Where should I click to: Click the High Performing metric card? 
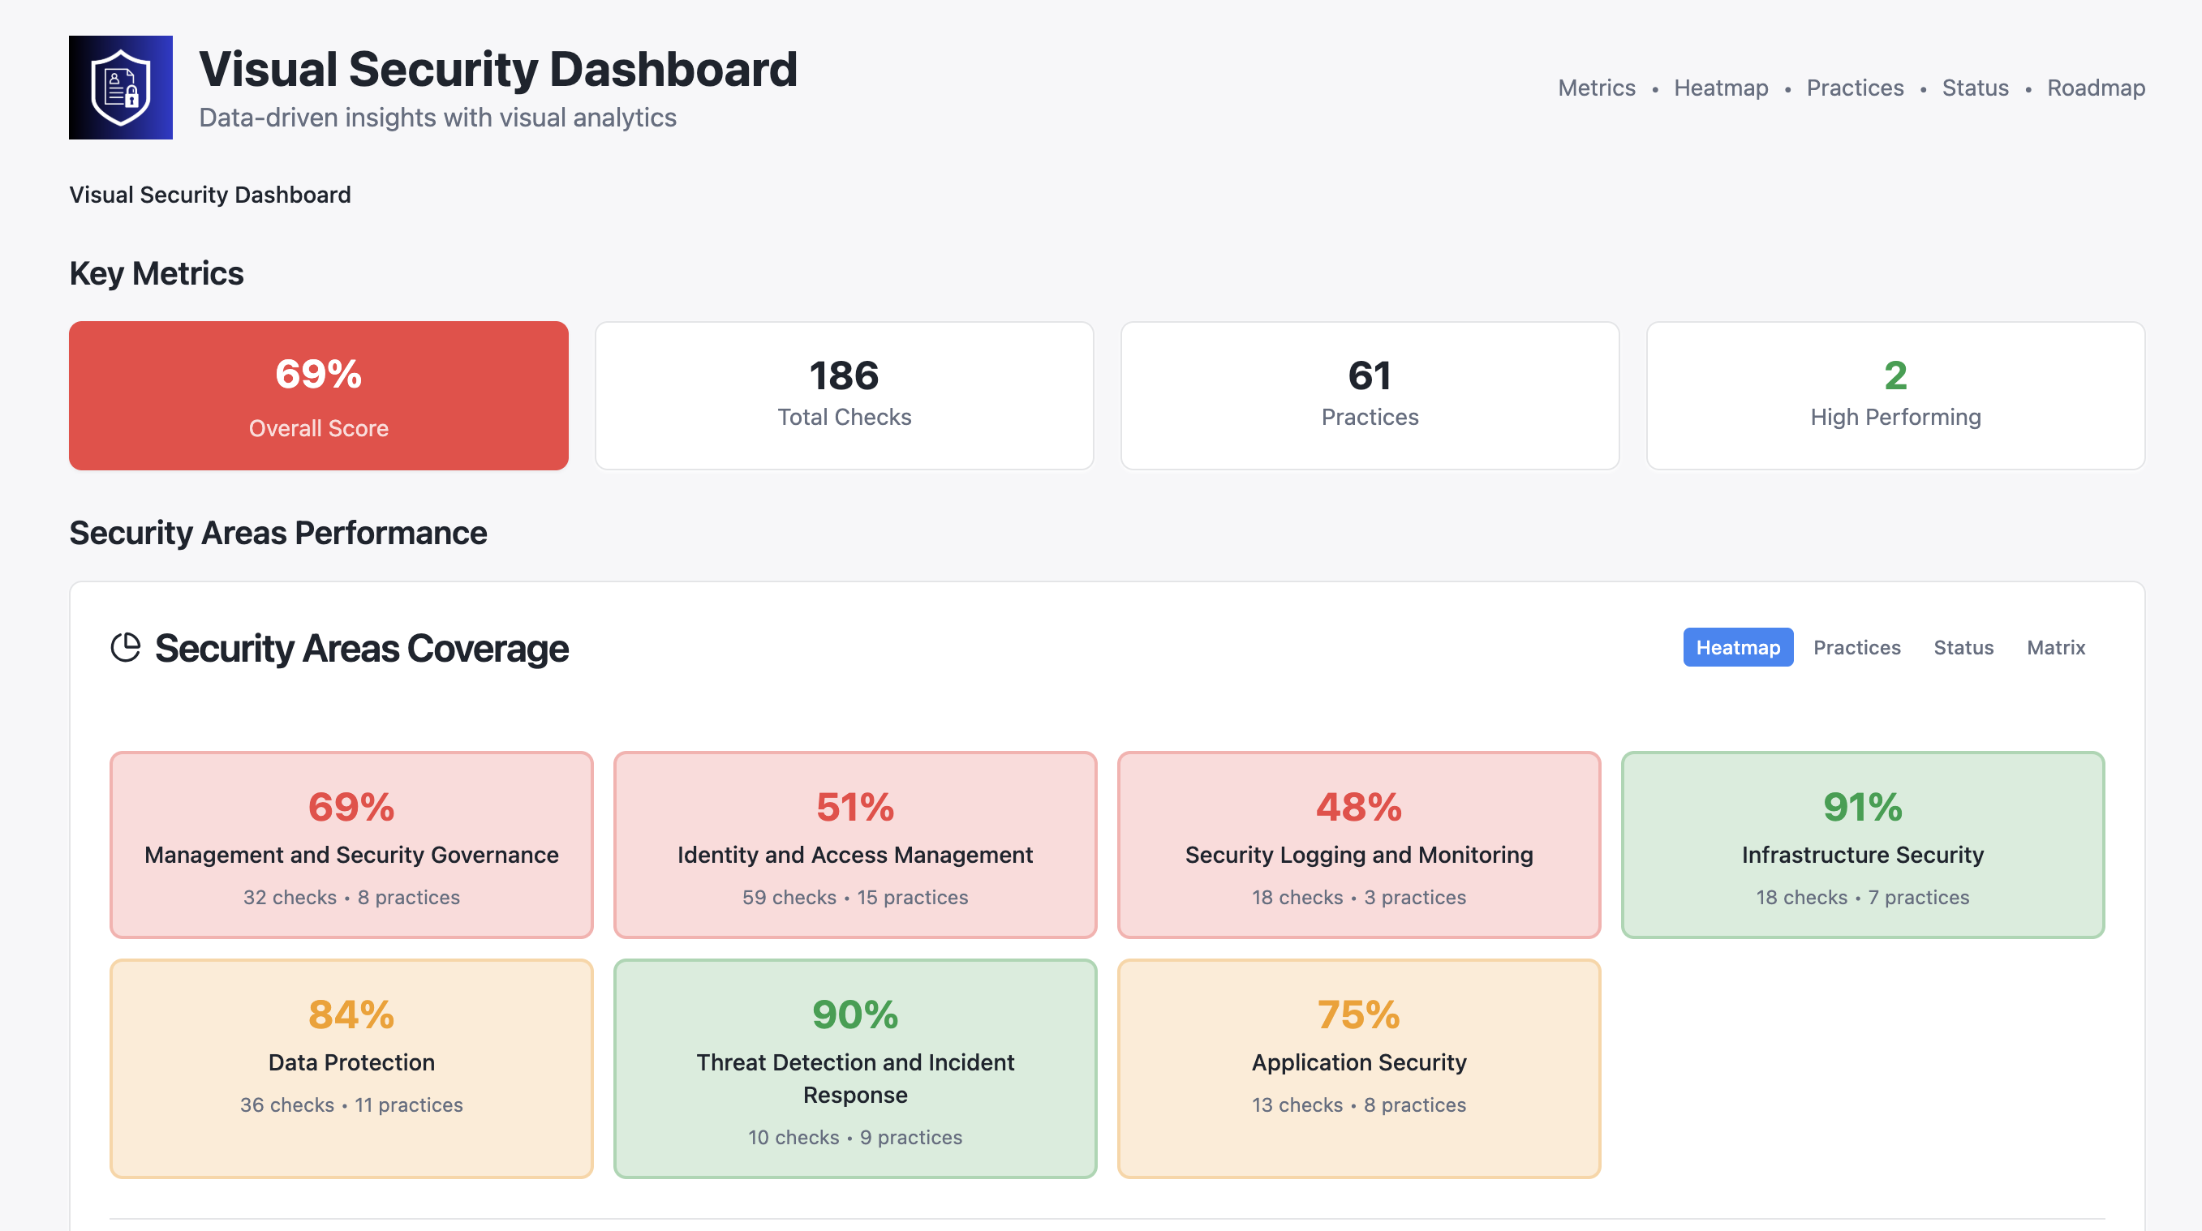click(1895, 396)
